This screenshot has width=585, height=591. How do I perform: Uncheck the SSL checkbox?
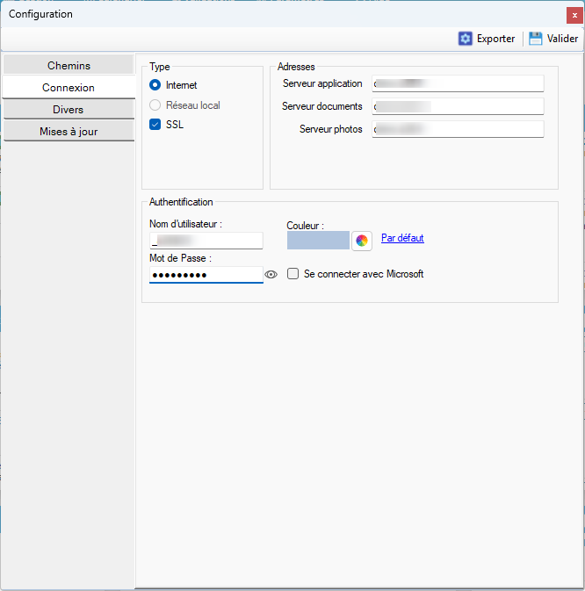point(155,125)
